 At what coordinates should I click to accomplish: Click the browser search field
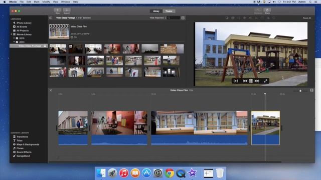pos(174,18)
